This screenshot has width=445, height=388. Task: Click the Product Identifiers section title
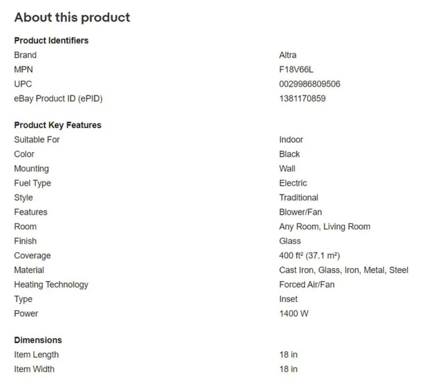pos(51,40)
